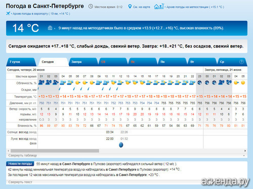Select the Сегодня tab
Viewport: 253px width, 189px height.
54,62
